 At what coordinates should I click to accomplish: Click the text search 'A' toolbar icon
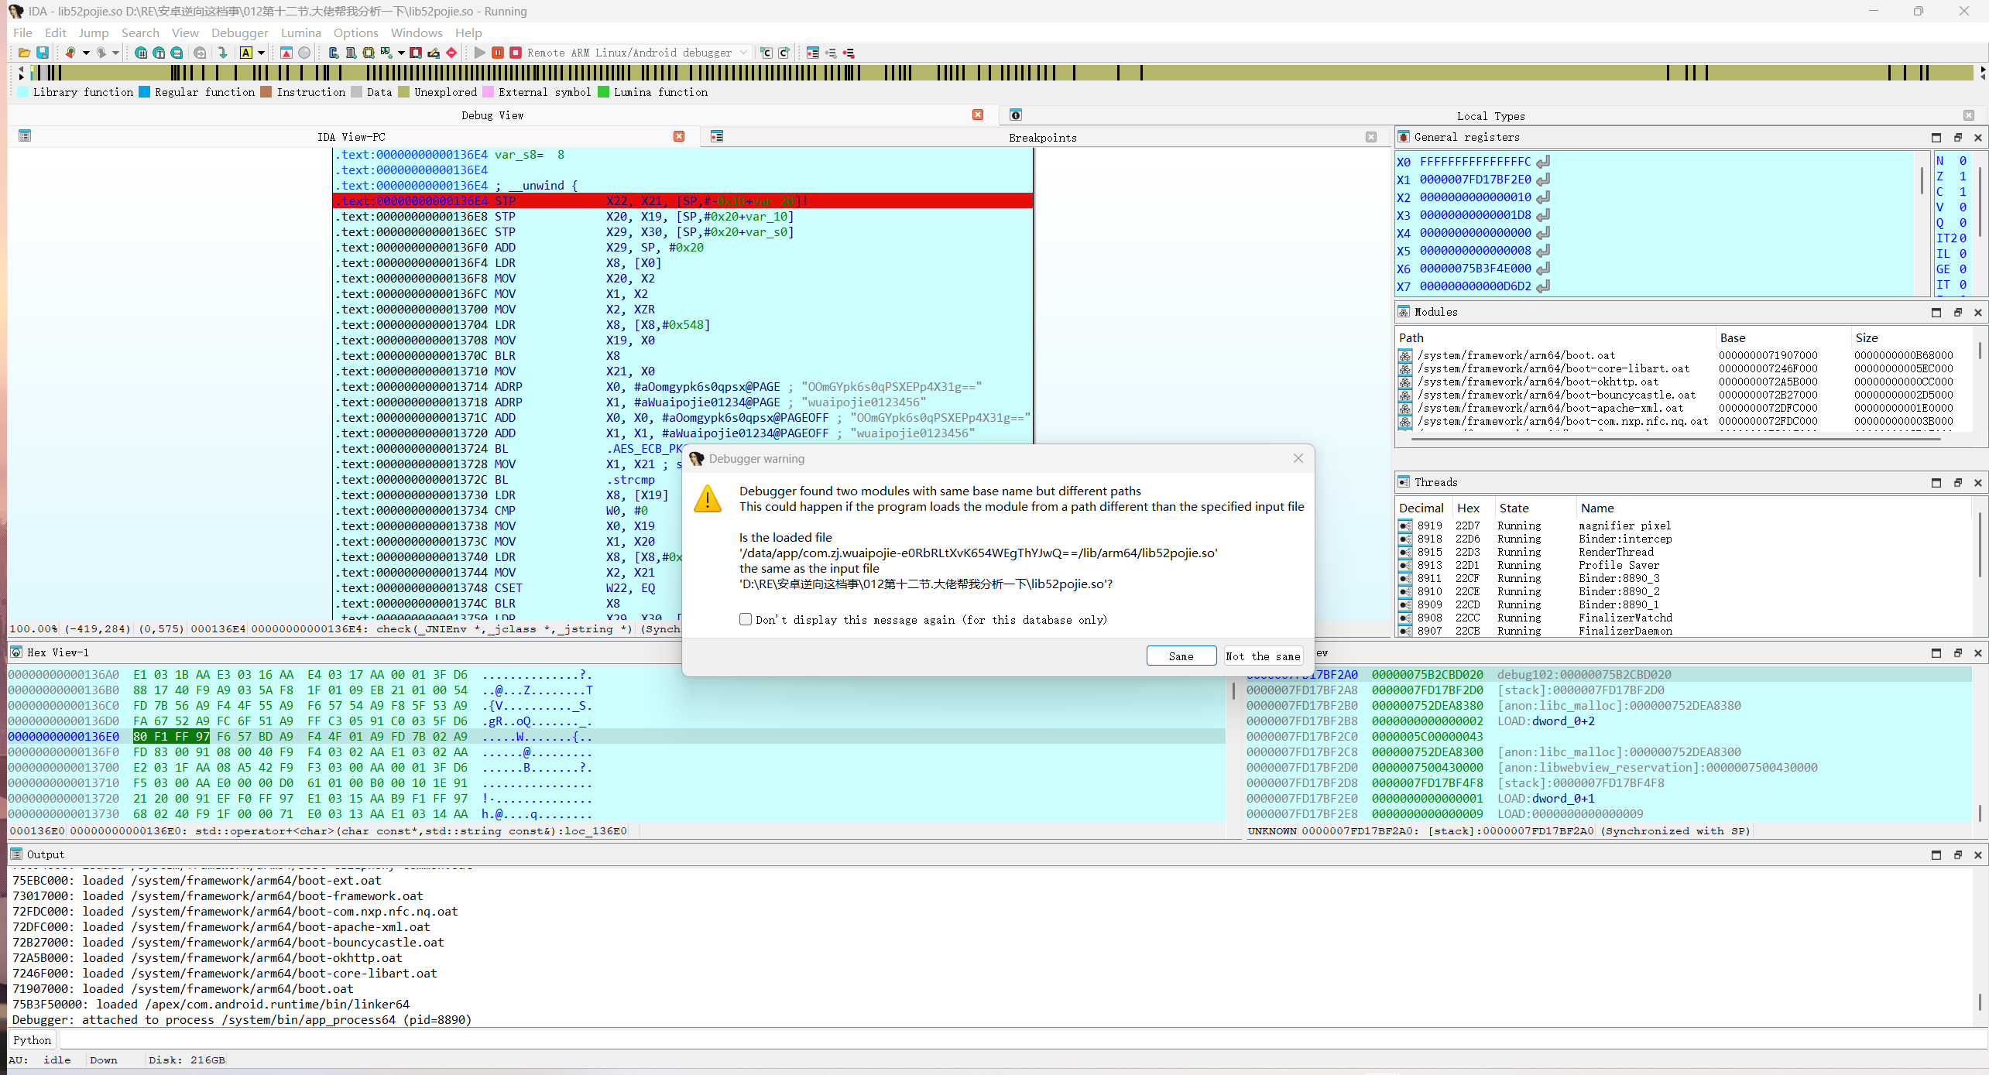pyautogui.click(x=246, y=53)
